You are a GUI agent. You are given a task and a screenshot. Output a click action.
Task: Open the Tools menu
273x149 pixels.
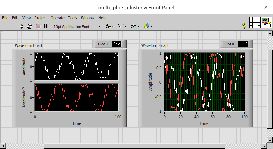tap(73, 18)
